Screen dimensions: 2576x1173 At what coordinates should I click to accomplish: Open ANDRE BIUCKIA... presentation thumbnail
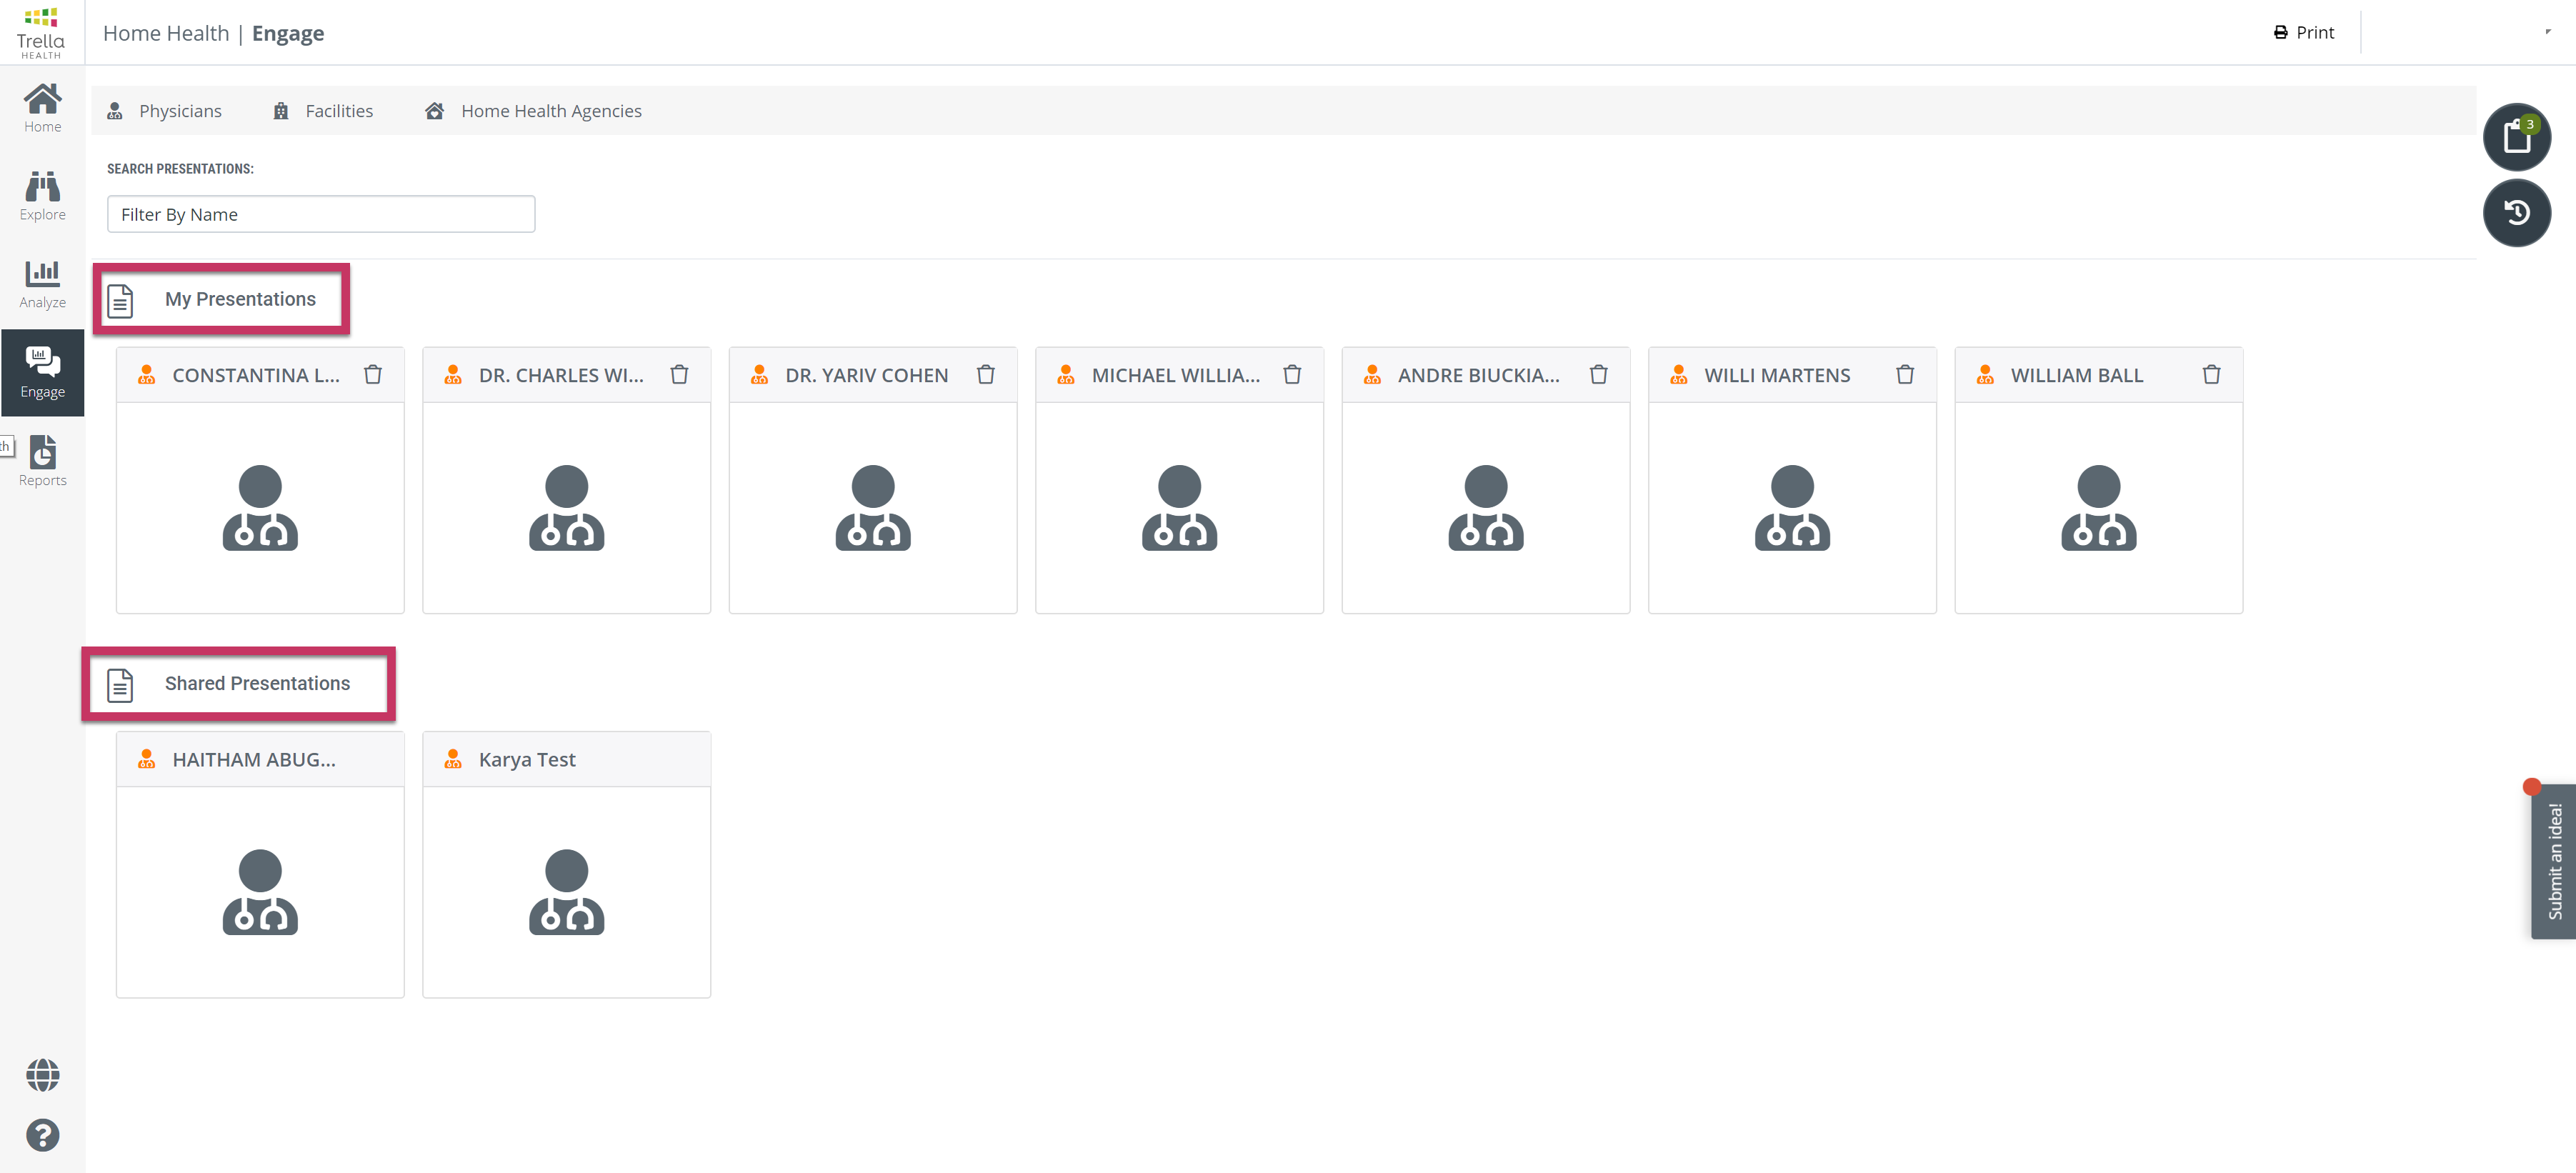pyautogui.click(x=1486, y=508)
